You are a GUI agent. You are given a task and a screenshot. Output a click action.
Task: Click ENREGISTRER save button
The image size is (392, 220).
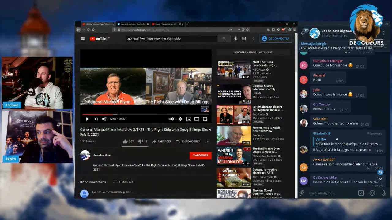pos(188,141)
